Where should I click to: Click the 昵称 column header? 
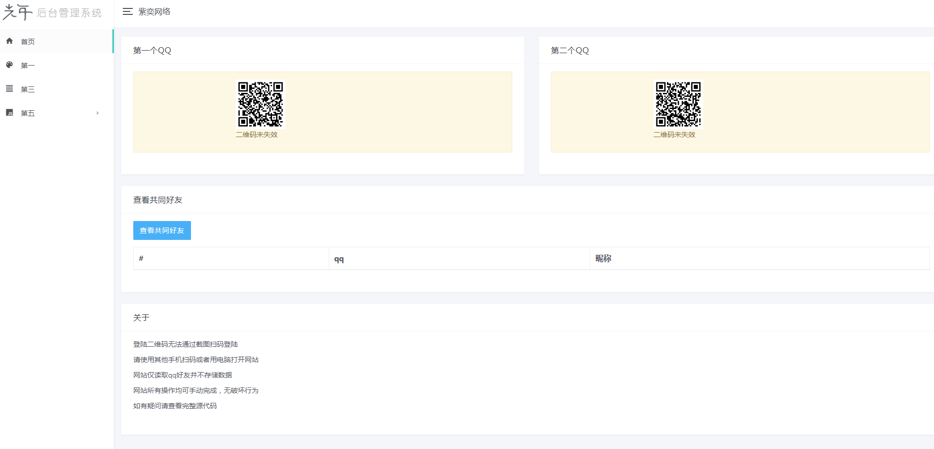coord(603,258)
